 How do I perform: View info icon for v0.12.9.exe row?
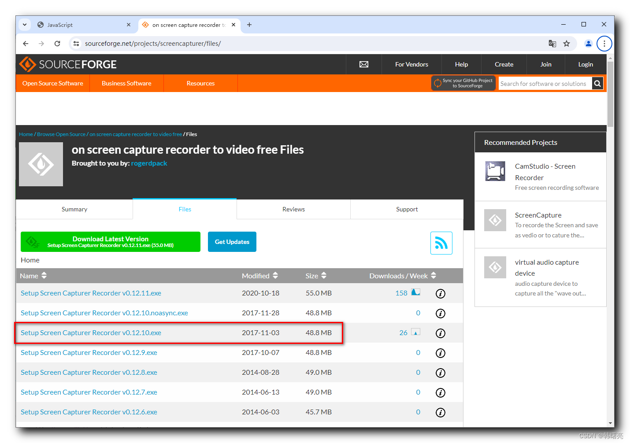[x=441, y=353]
